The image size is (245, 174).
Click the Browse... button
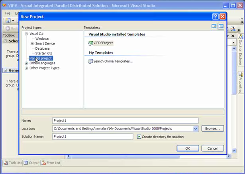212,129
